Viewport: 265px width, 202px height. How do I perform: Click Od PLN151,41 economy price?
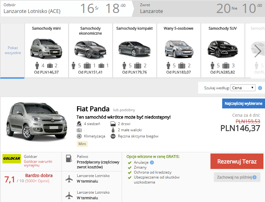click(90, 72)
